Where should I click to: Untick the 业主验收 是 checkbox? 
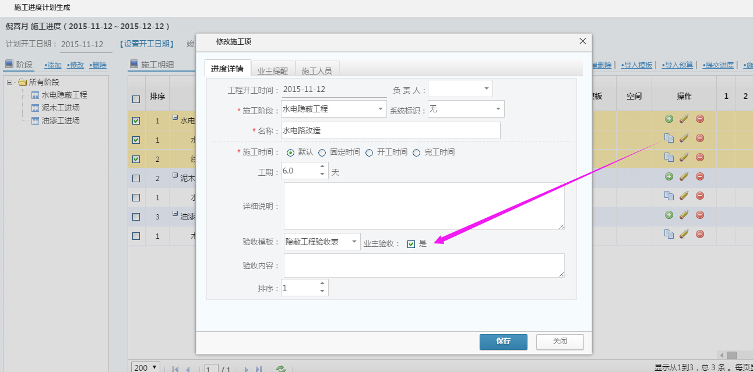click(x=411, y=244)
